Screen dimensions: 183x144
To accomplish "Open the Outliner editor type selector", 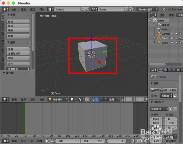I will (153, 15).
